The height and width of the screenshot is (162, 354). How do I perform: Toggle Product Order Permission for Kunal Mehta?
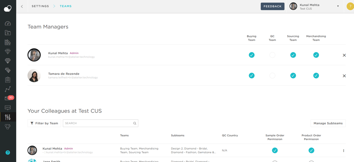[x=311, y=150]
